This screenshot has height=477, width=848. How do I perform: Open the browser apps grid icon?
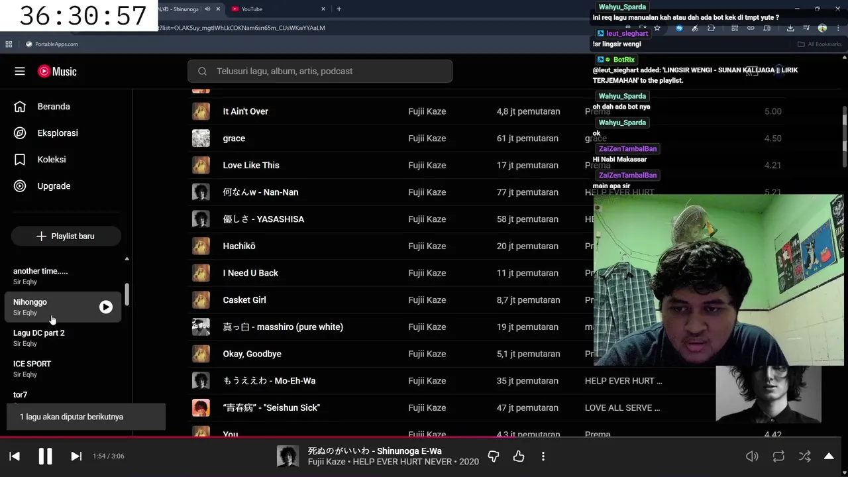tap(9, 44)
